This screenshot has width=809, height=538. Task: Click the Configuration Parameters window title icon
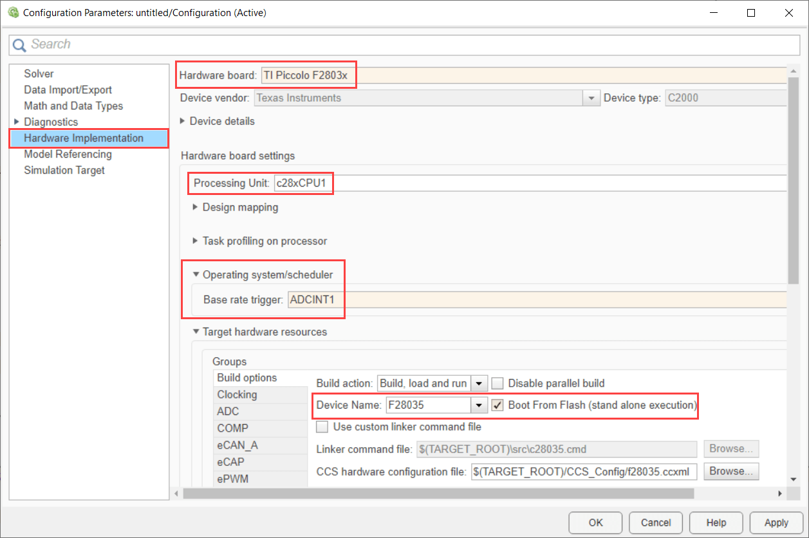(x=13, y=12)
